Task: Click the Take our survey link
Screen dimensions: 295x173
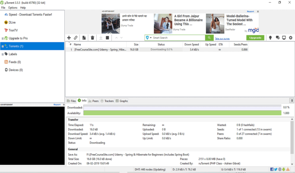Action: coord(222,38)
